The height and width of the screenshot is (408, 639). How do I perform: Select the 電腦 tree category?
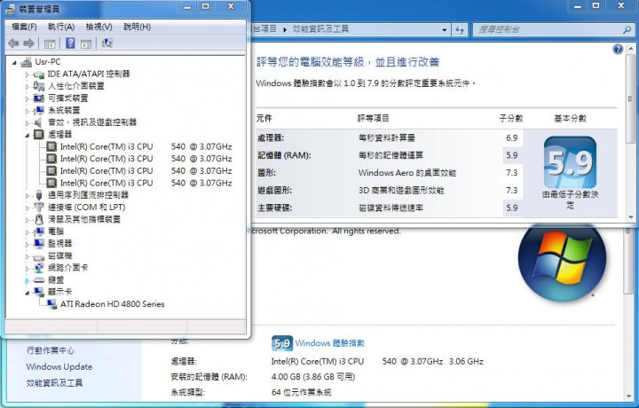click(56, 231)
